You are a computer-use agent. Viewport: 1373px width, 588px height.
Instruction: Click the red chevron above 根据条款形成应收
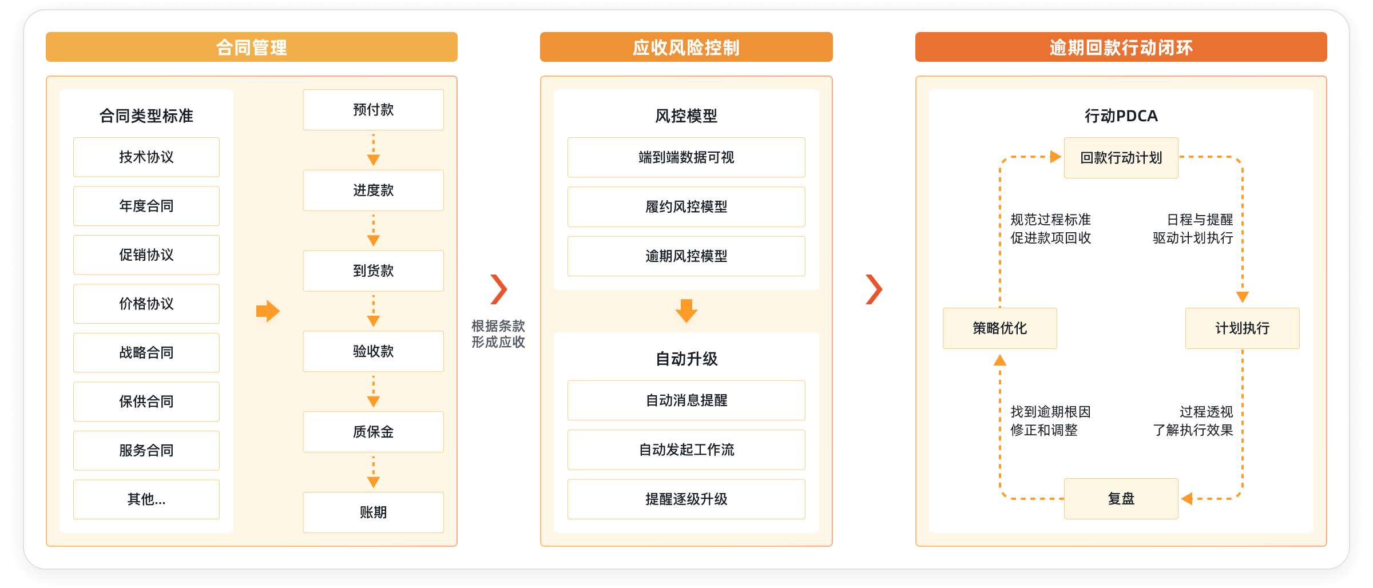pyautogui.click(x=498, y=289)
